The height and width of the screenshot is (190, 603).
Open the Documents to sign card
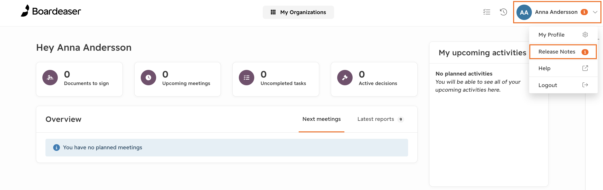tap(79, 79)
